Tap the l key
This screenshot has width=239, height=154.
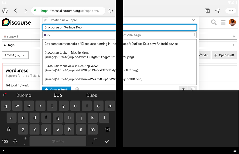[104, 117]
